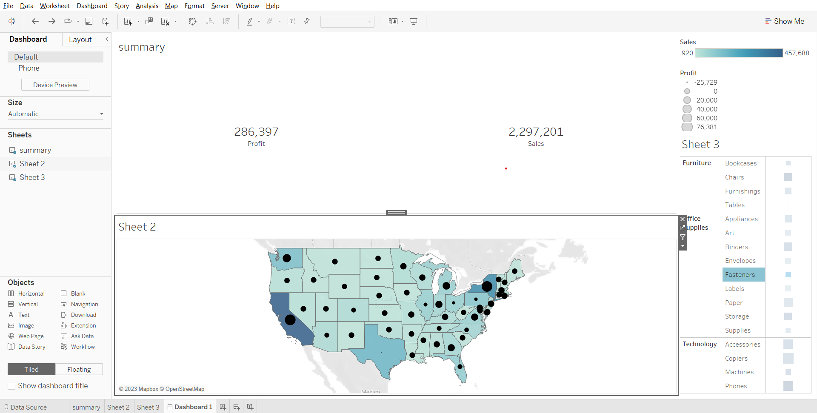
Task: Open Presentation Mode from the toolbar
Action: (414, 21)
